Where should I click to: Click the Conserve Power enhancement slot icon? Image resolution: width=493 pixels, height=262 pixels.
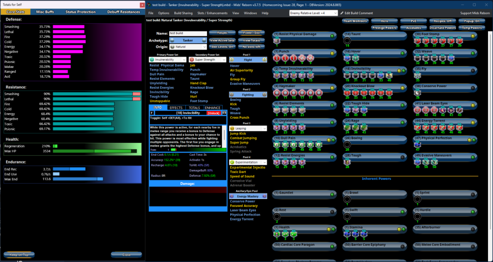(418, 92)
